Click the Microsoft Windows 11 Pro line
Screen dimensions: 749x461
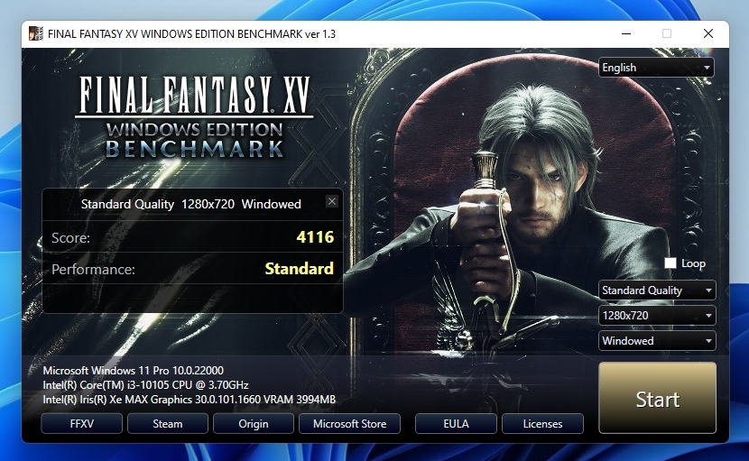(134, 370)
